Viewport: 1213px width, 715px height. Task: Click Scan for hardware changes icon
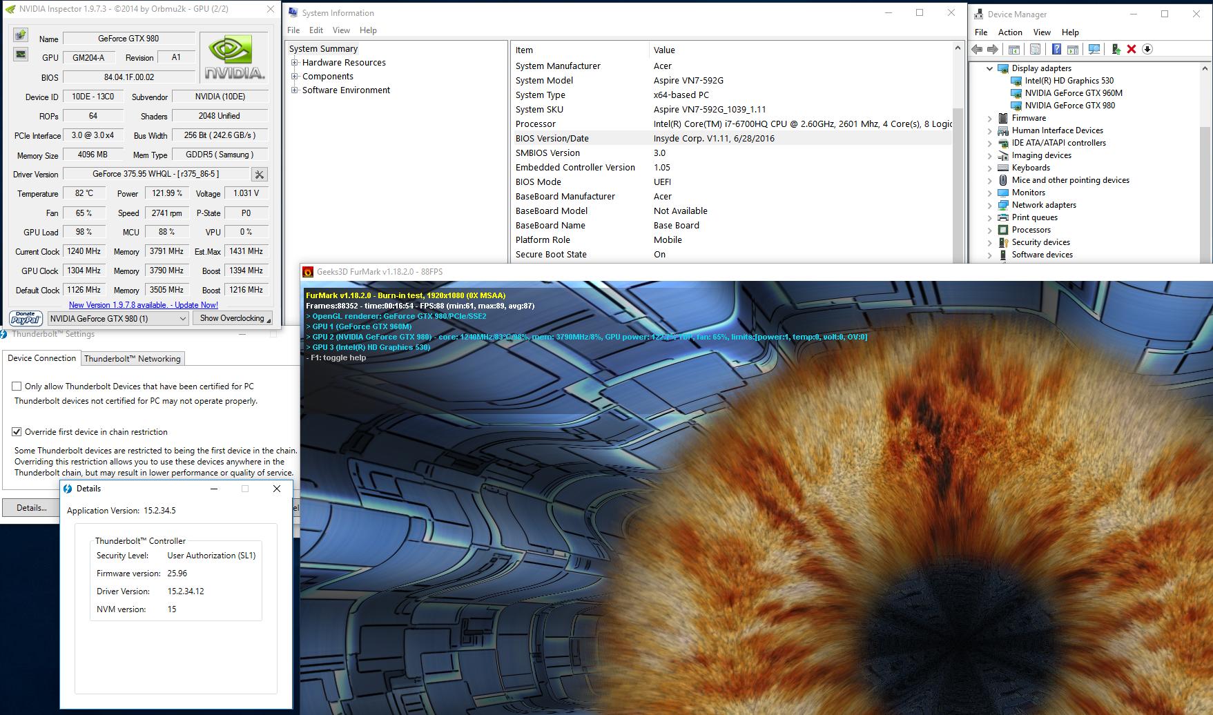tap(1094, 49)
